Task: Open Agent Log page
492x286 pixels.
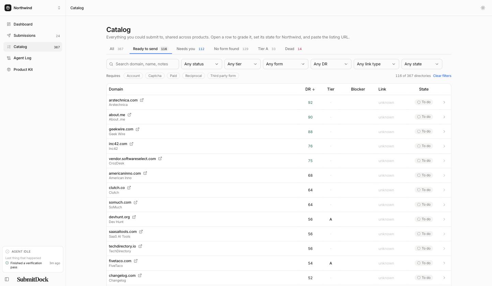Action: pyautogui.click(x=33, y=58)
